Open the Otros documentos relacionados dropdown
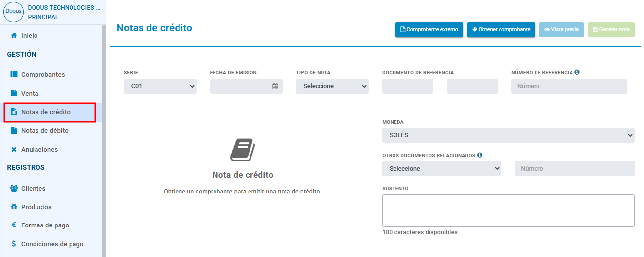The width and height of the screenshot is (644, 257). 442,169
